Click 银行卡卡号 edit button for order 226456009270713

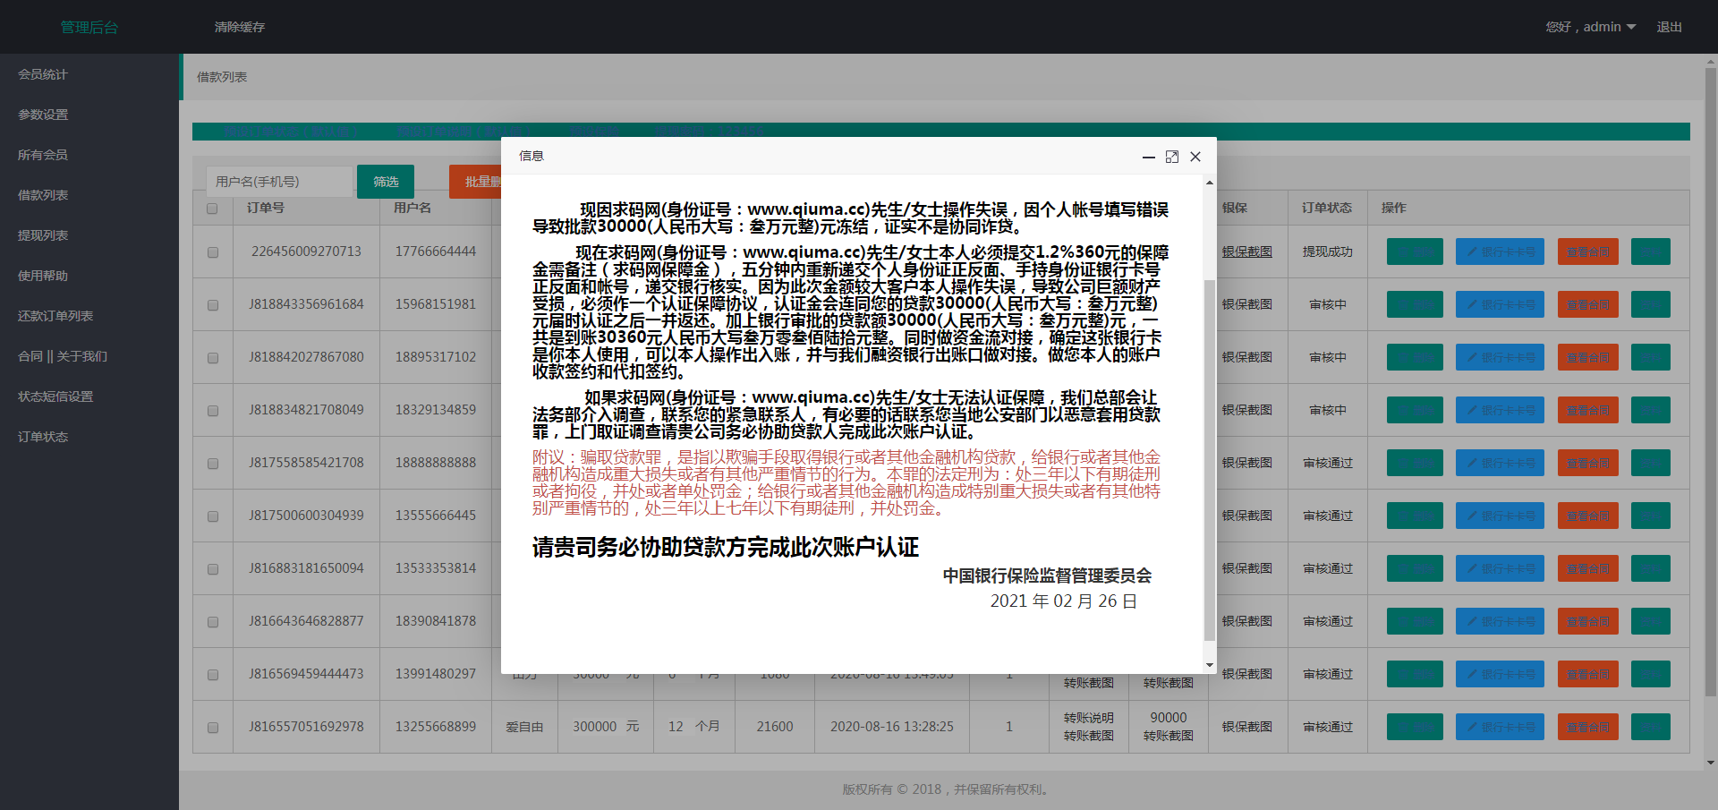(1500, 252)
